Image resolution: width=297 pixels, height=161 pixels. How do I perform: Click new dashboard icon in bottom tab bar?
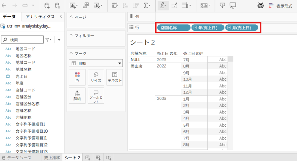98,158
